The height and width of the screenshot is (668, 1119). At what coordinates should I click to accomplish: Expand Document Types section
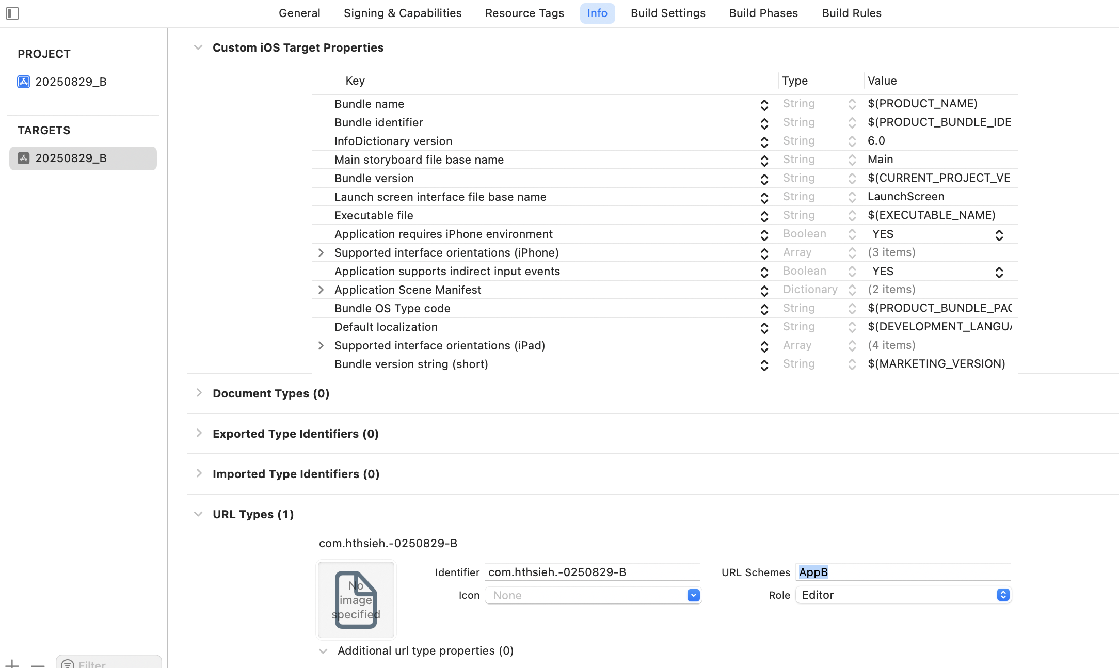[199, 393]
